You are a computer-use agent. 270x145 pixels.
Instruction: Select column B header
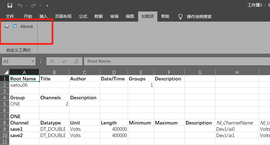[x=54, y=72]
